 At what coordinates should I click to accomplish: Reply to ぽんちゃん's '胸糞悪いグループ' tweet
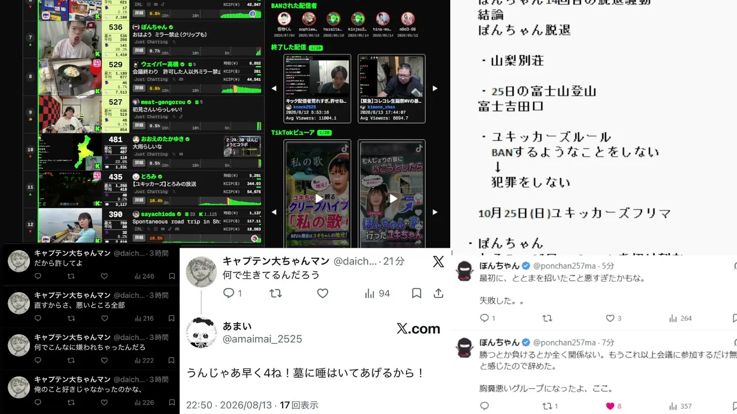click(x=484, y=406)
